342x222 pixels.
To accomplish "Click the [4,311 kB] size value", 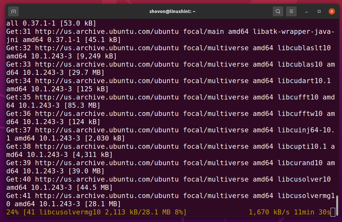I will coord(92,155).
